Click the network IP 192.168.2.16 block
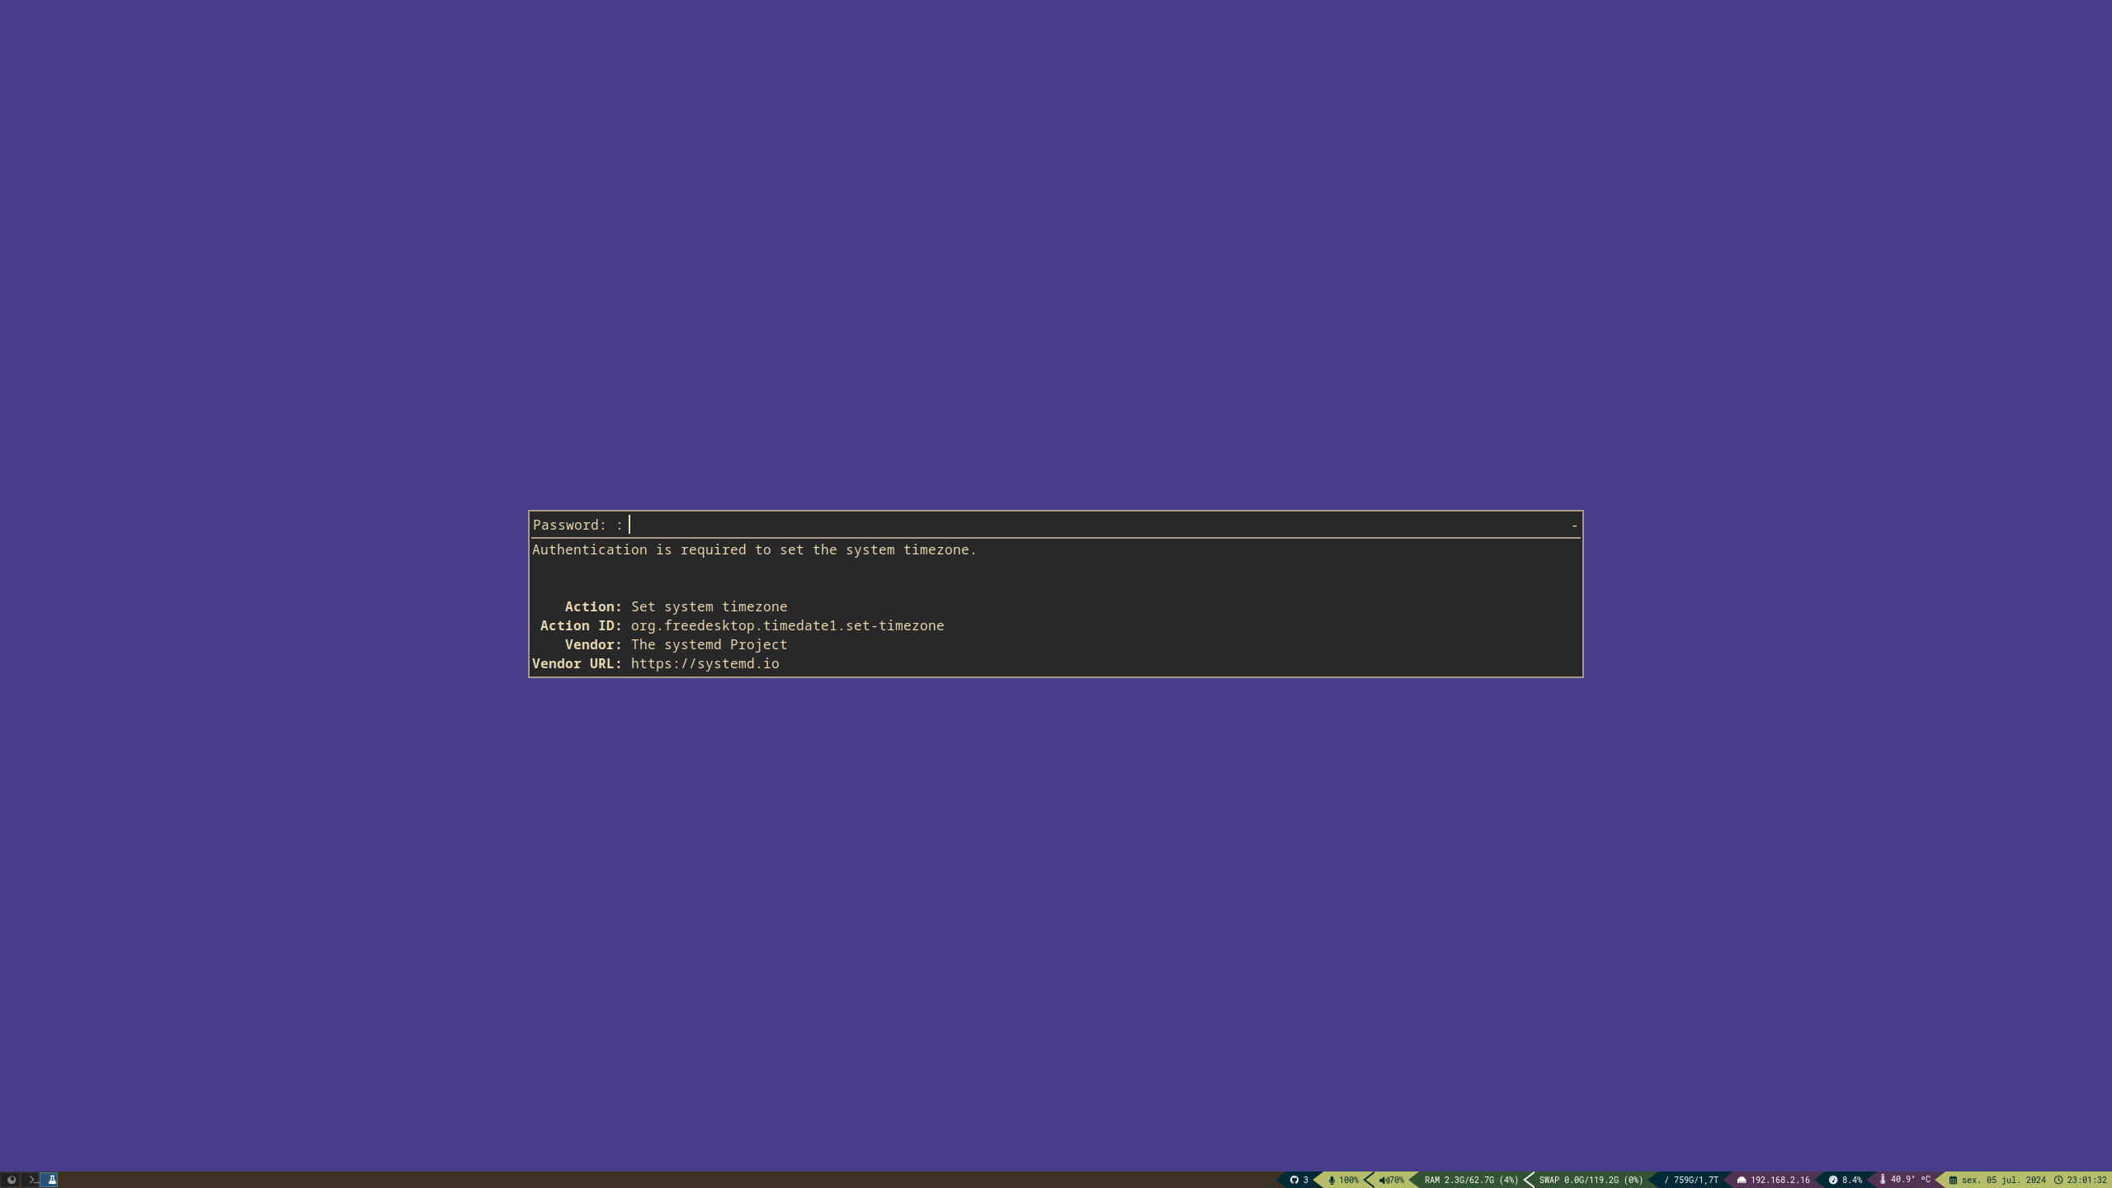 [1774, 1180]
